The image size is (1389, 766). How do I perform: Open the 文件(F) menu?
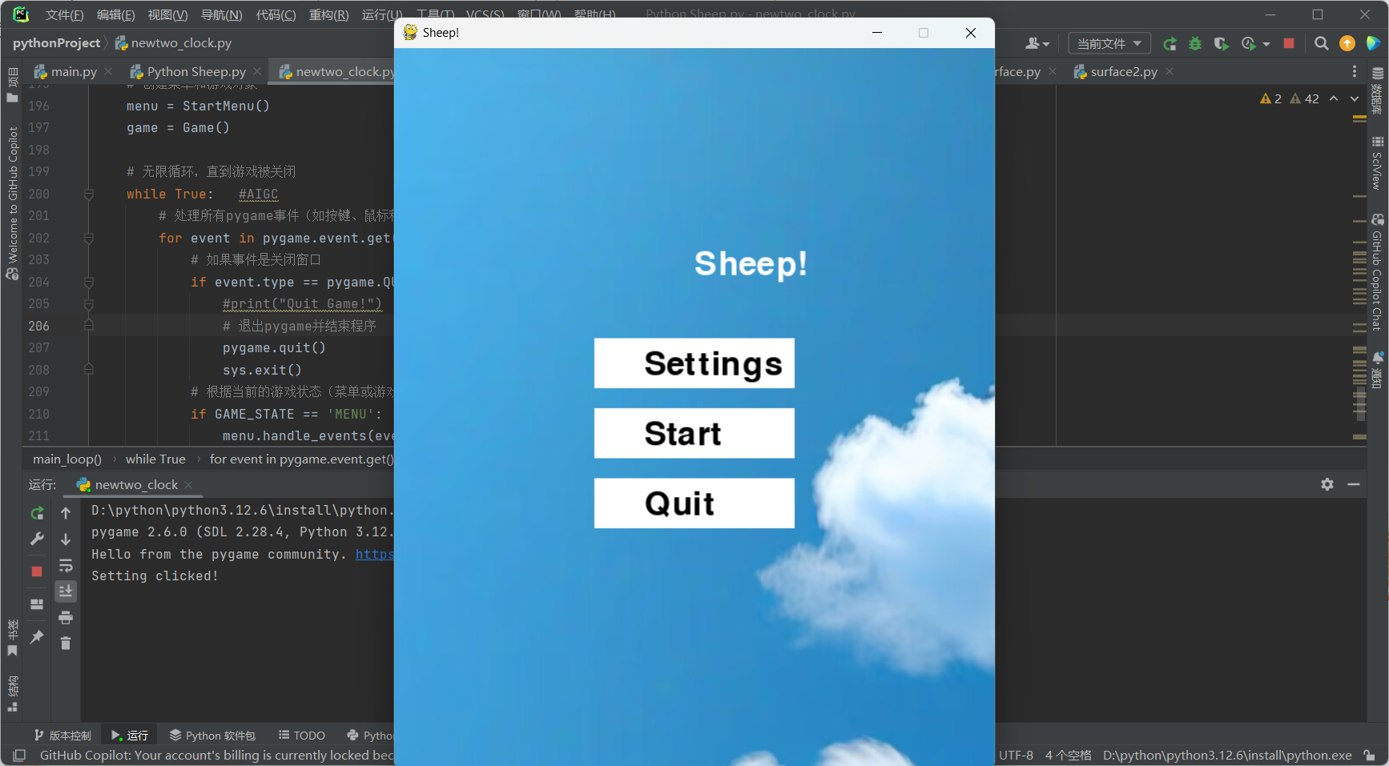64,14
